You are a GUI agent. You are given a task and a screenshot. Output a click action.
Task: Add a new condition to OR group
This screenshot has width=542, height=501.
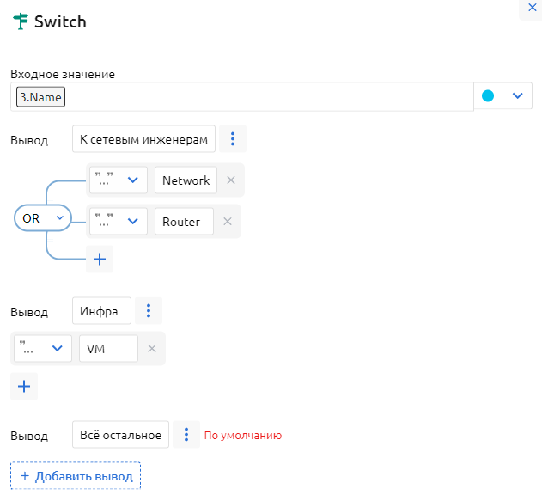[x=100, y=259]
